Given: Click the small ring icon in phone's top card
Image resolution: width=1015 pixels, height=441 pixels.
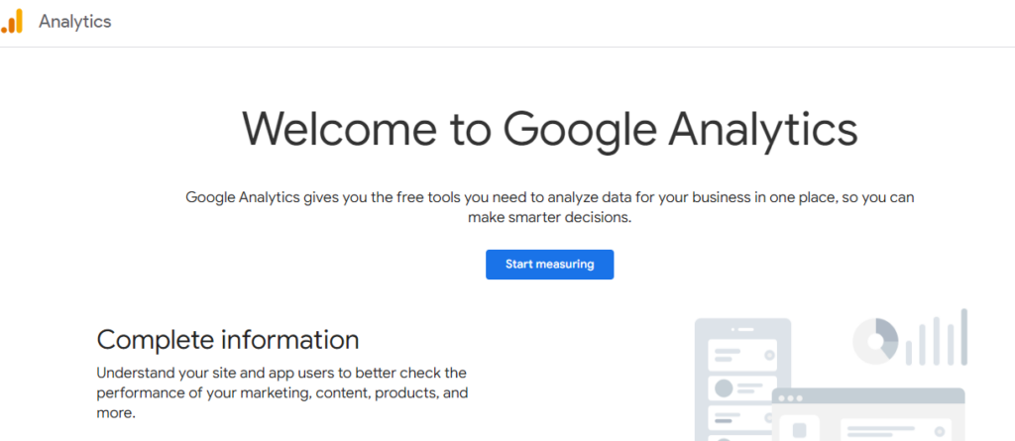Looking at the screenshot, I should tap(769, 355).
